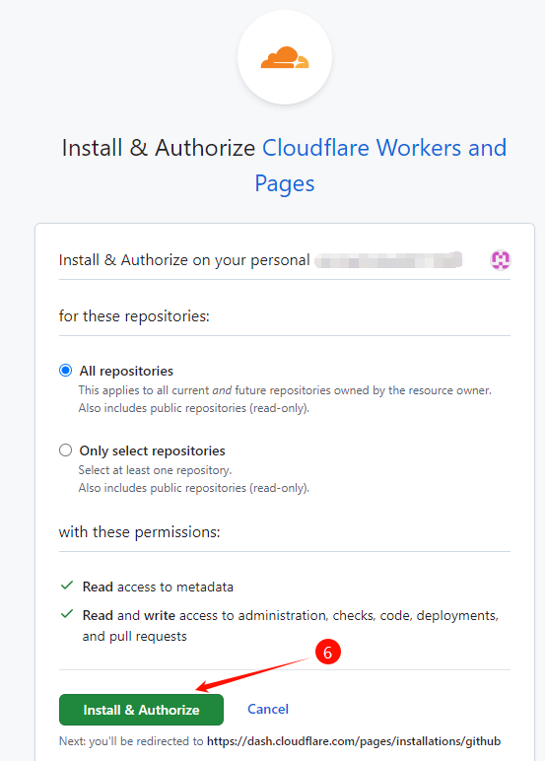Viewport: 545px width, 761px height.
Task: Click the checkmark next to Read and write access
Action: (x=67, y=614)
